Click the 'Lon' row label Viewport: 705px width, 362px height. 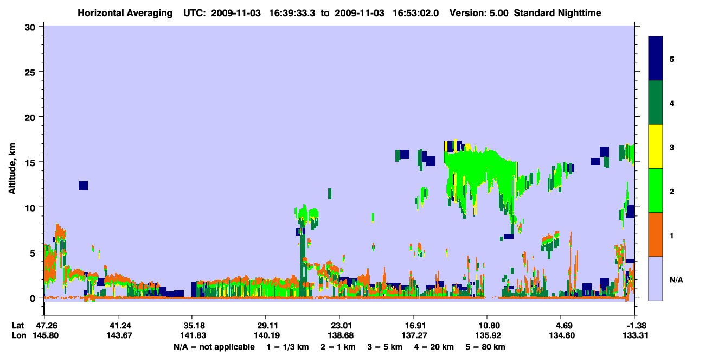click(18, 335)
